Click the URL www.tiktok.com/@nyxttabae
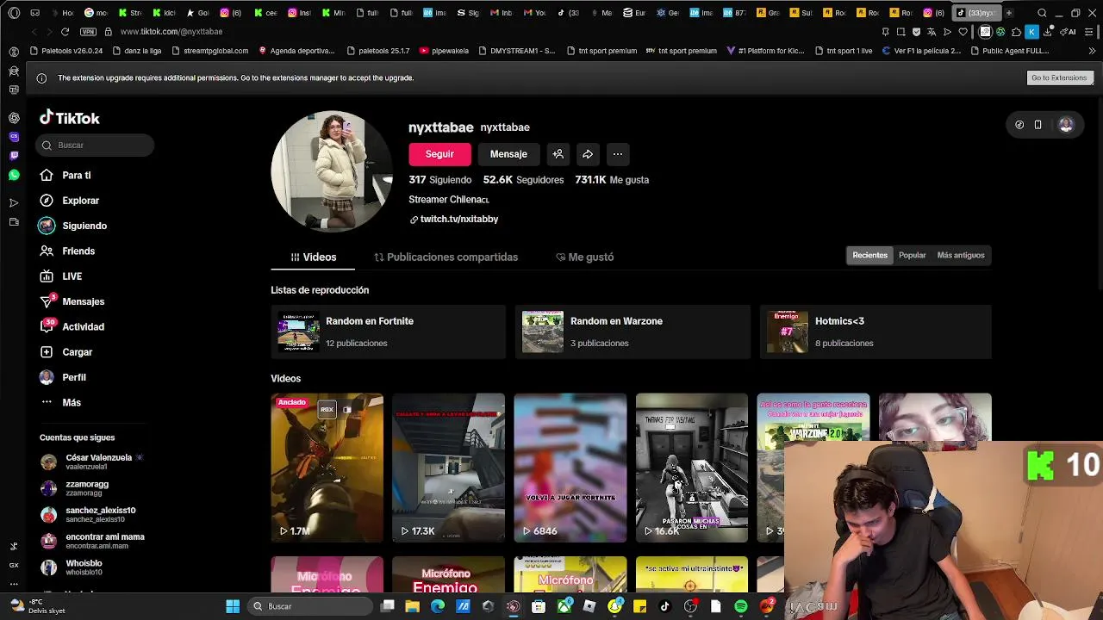Screen dimensions: 1103x620 click(171, 32)
